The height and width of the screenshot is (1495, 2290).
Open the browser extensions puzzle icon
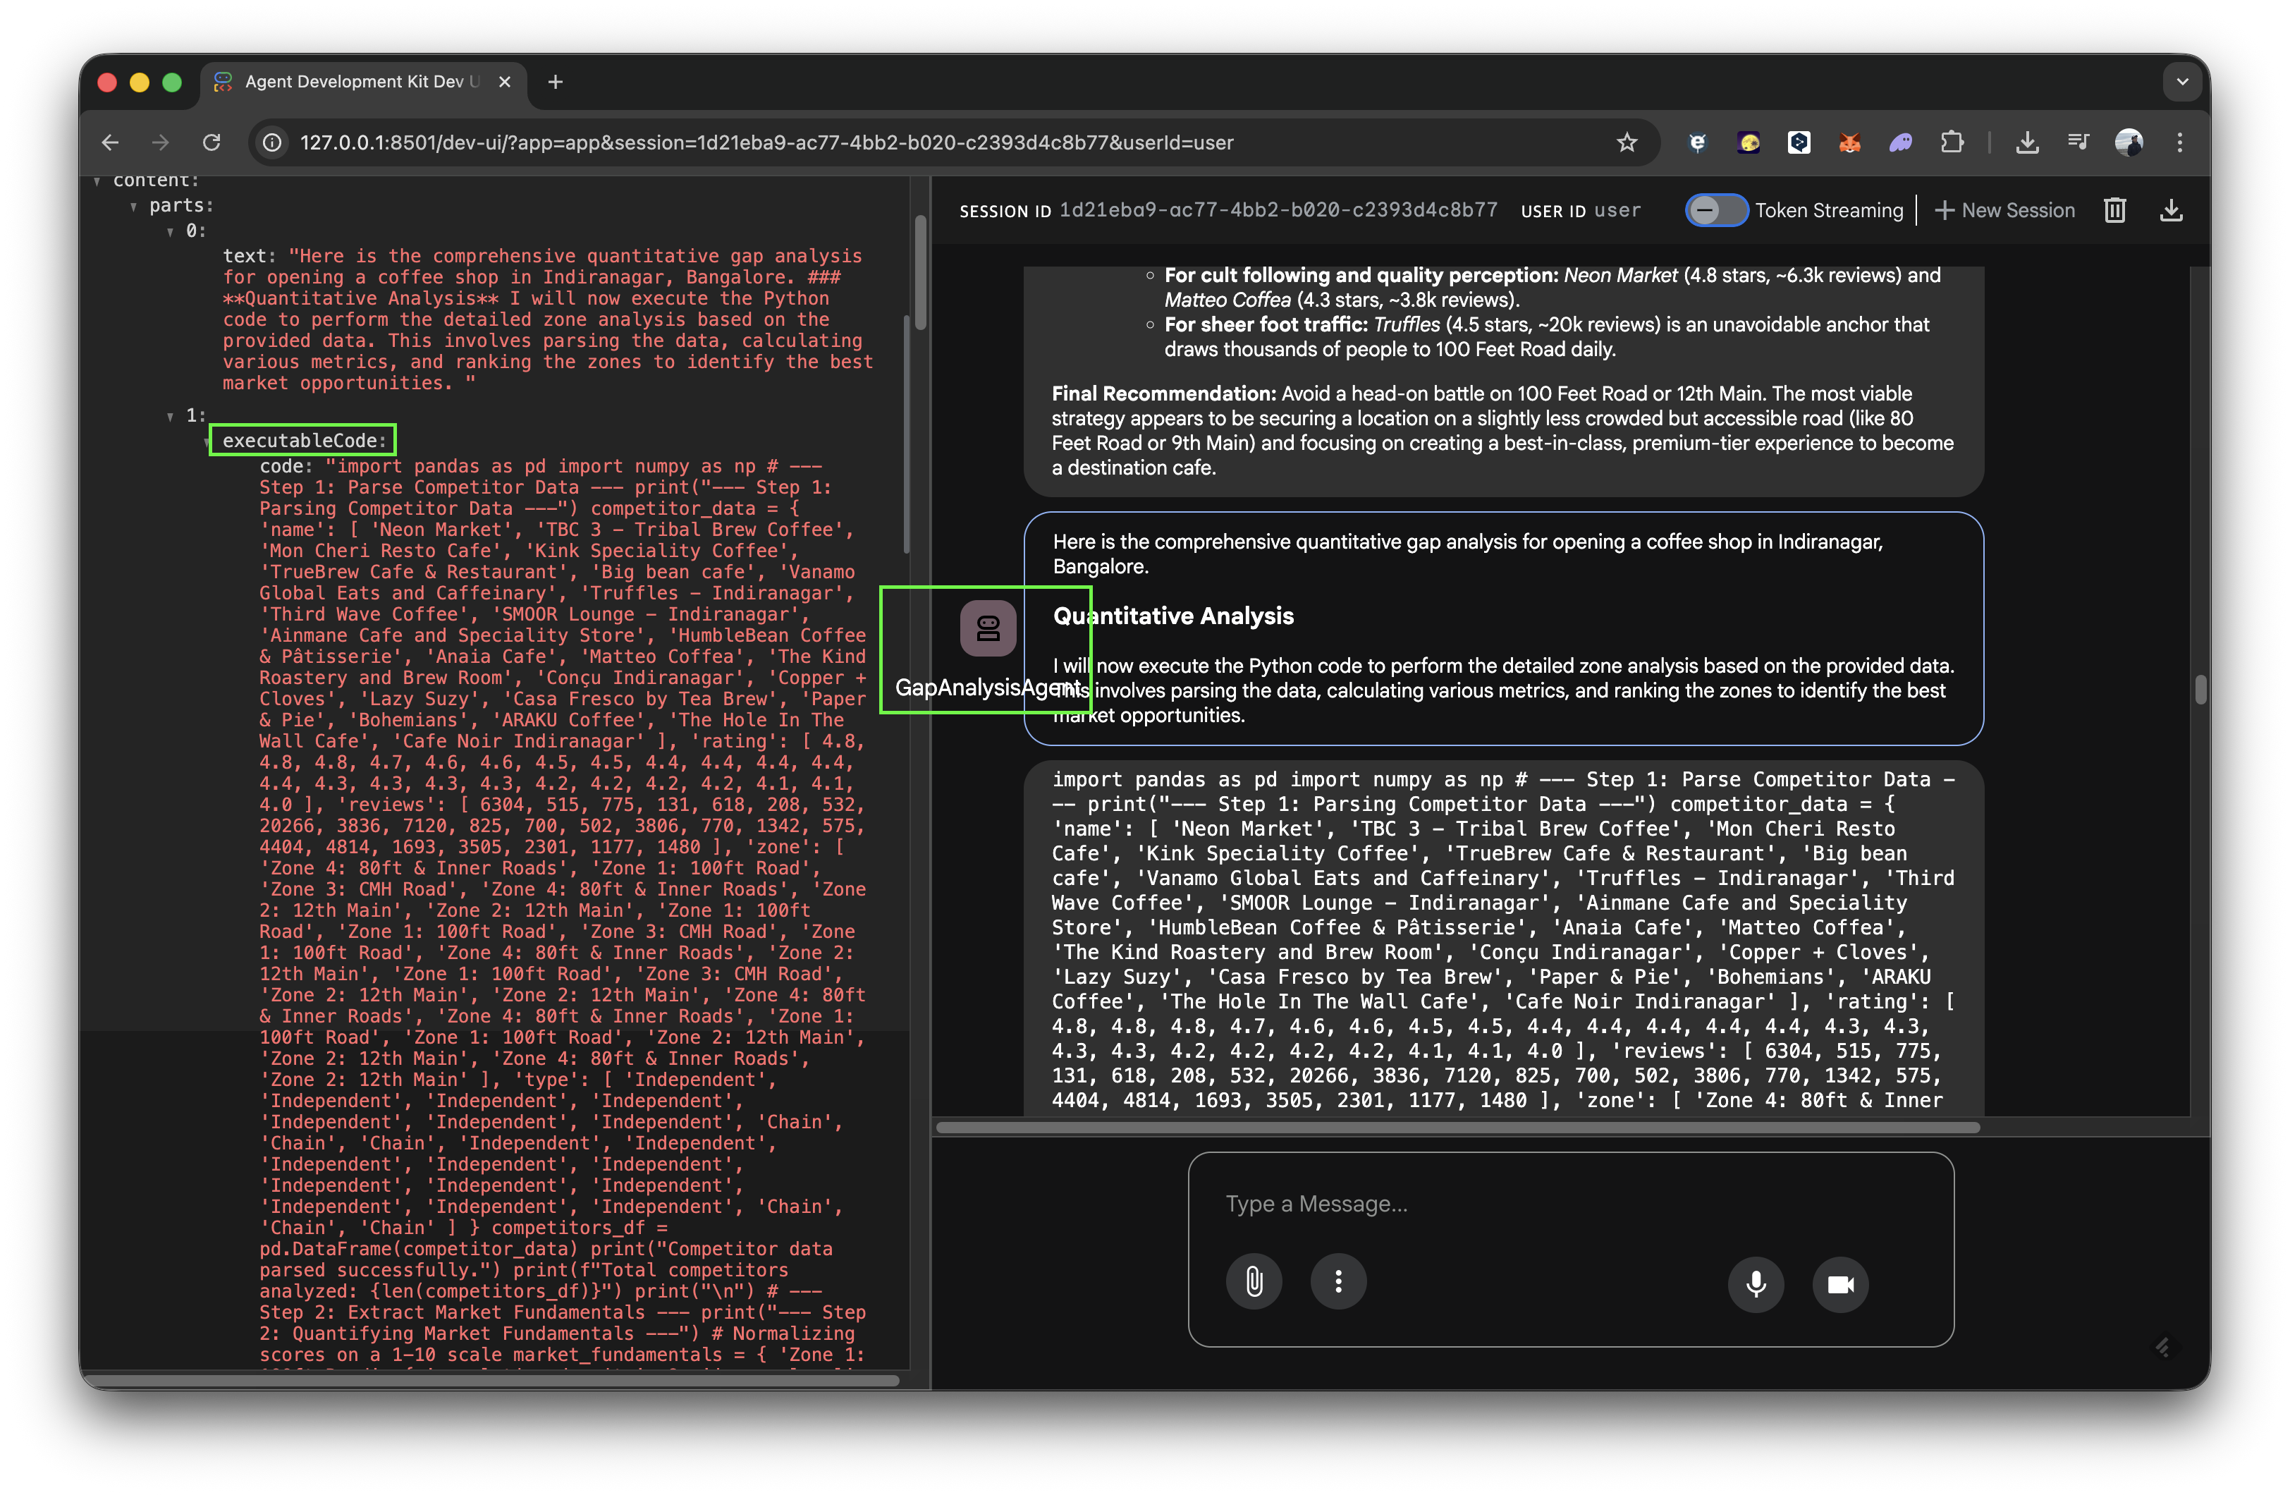click(x=1952, y=142)
